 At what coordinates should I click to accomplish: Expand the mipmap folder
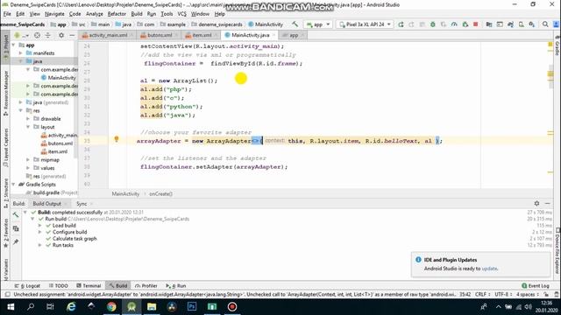pos(28,159)
